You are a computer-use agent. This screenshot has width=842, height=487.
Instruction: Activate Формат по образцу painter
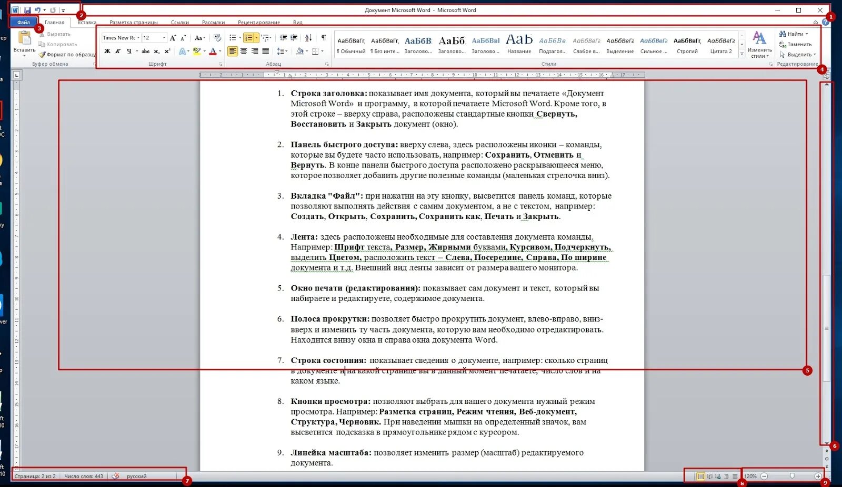point(67,54)
